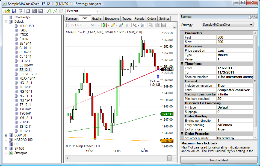Switch to the Graphs tab
This screenshot has height=166, width=260.
coord(97,19)
